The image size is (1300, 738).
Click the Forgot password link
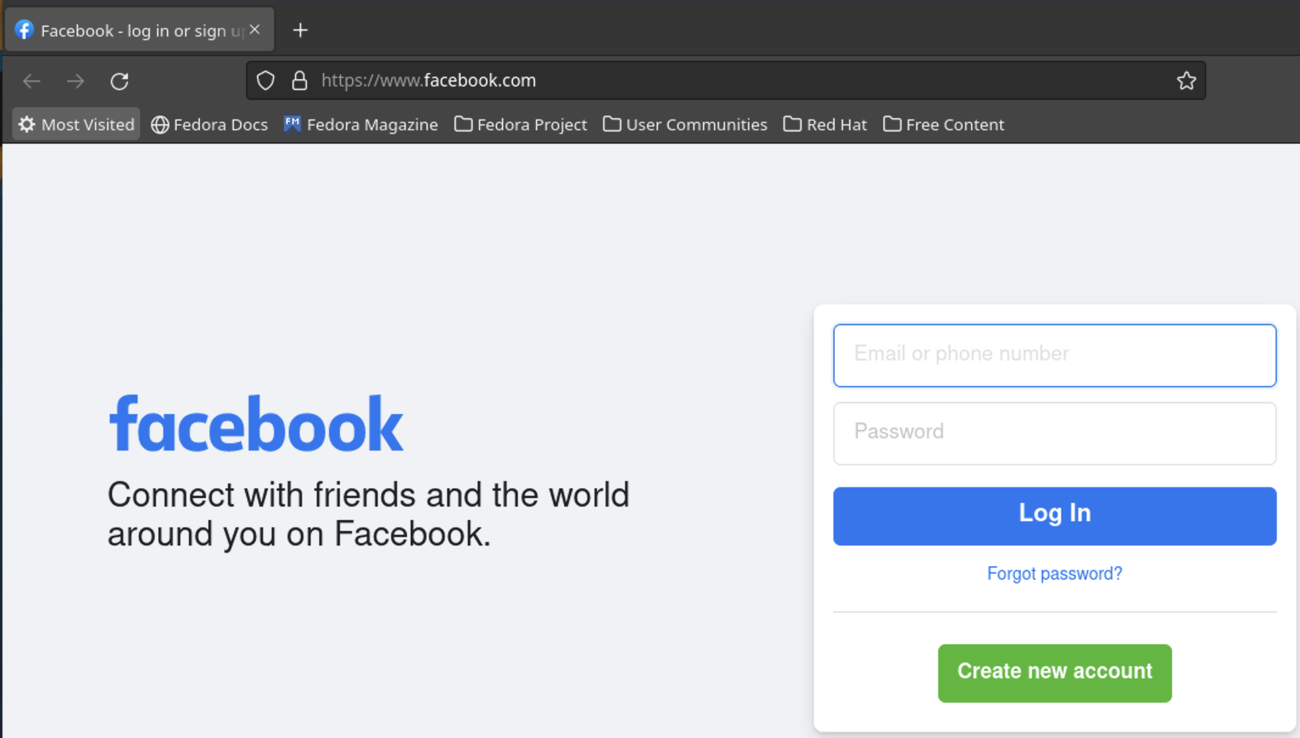[1054, 574]
